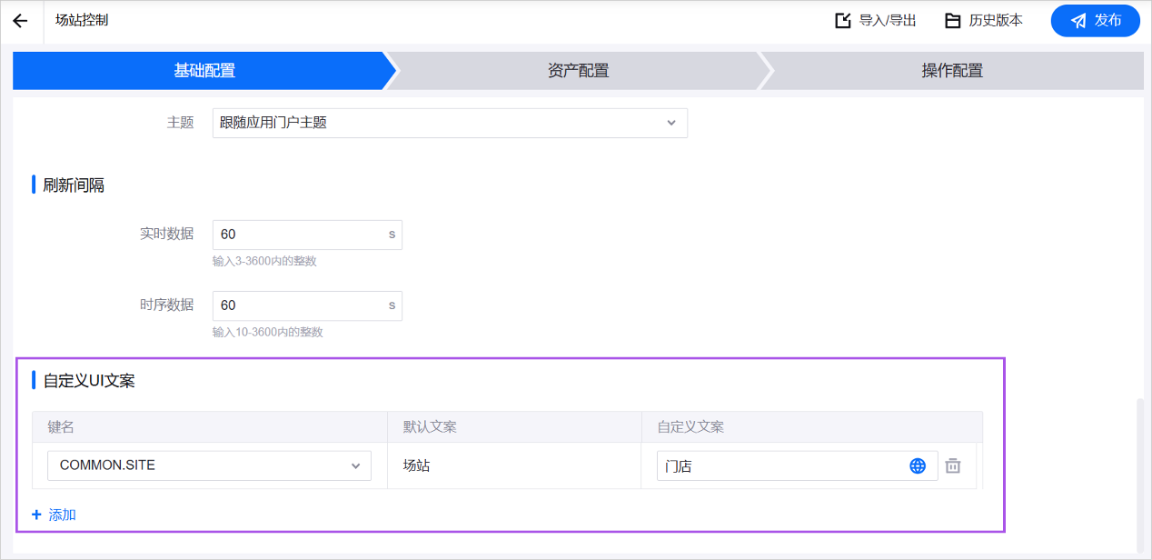The width and height of the screenshot is (1152, 560).
Task: Click the globe icon in 自定义文案 field
Action: (918, 466)
